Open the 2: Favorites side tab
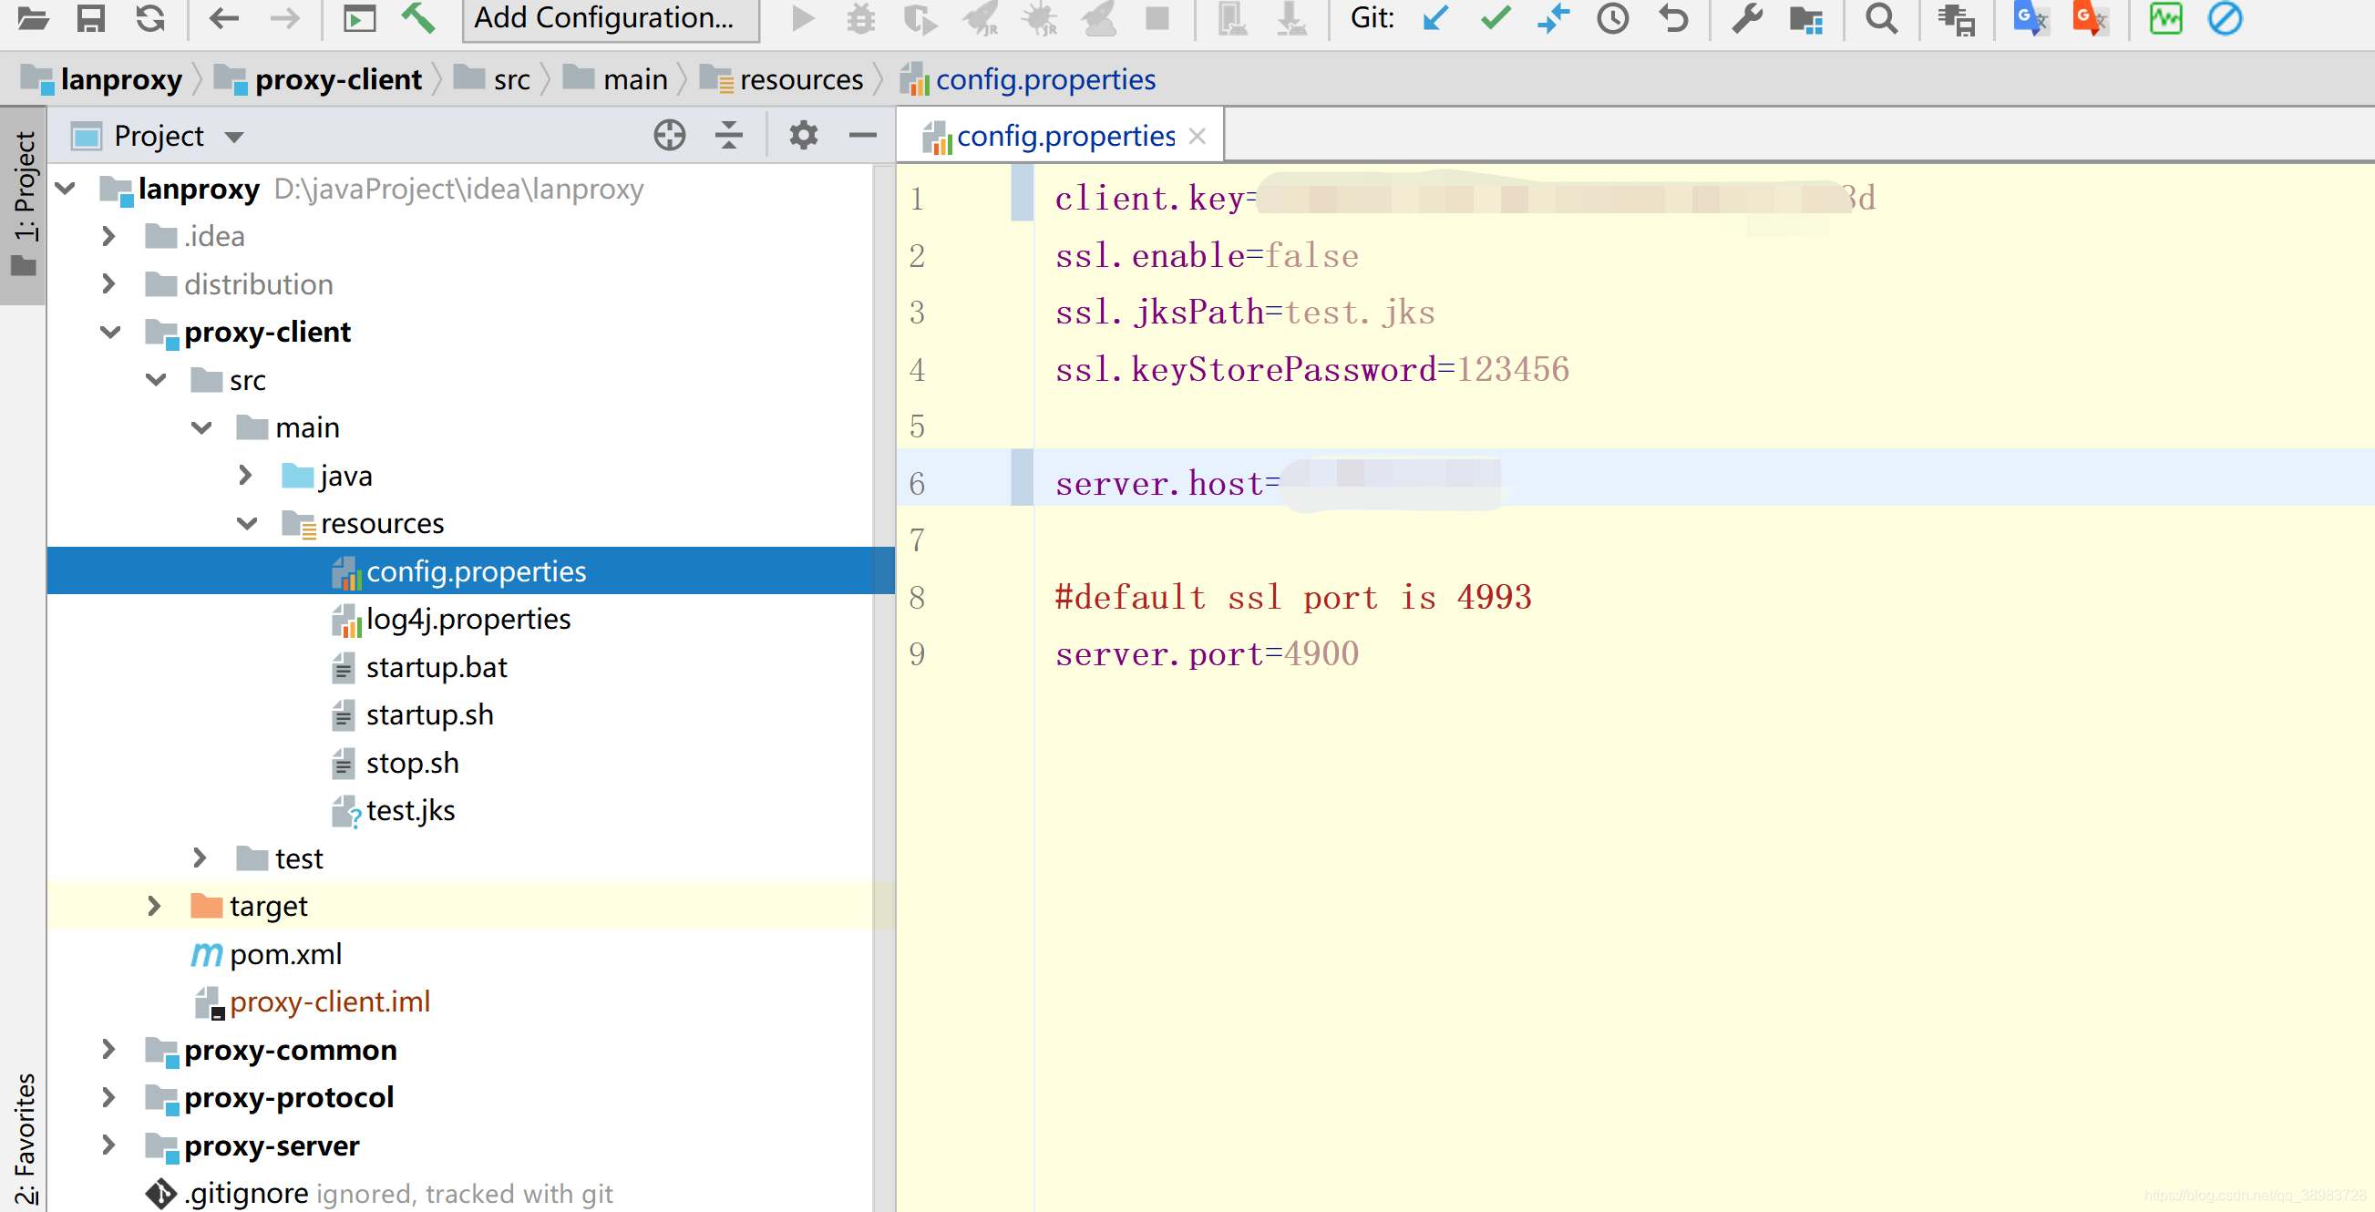Image resolution: width=2375 pixels, height=1212 pixels. click(24, 1138)
